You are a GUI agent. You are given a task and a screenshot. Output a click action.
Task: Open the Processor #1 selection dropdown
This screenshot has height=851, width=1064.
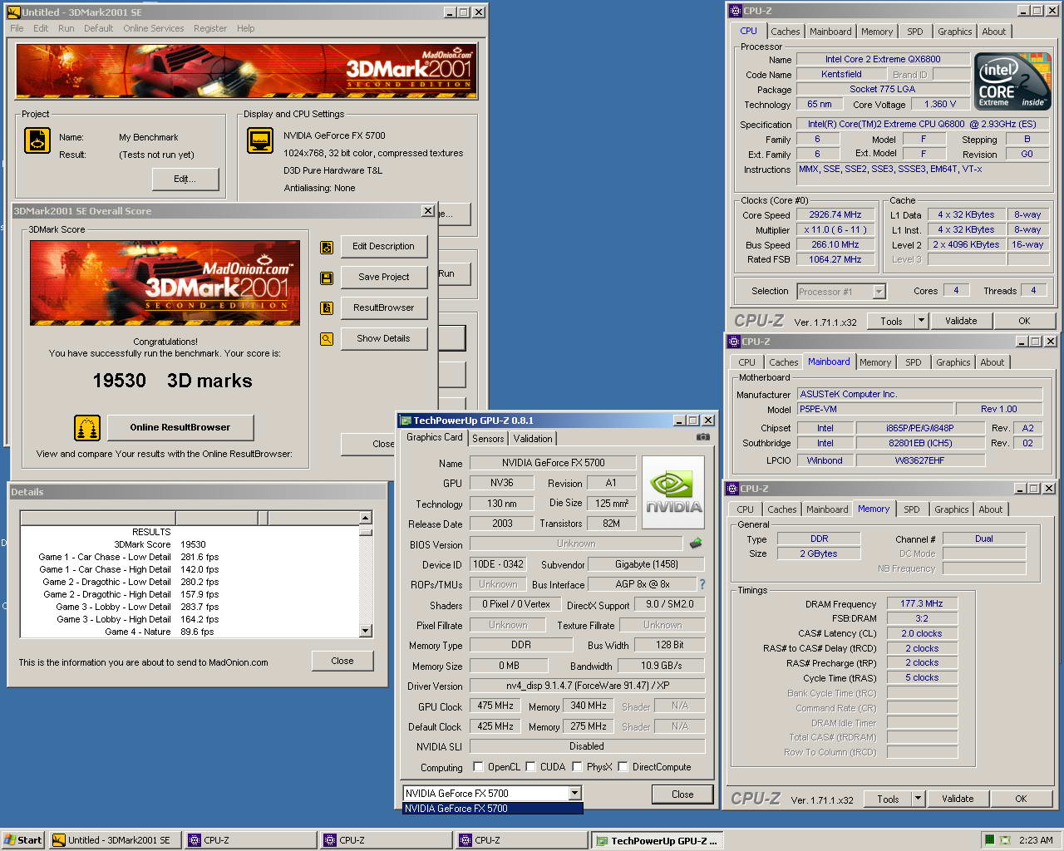[x=879, y=292]
